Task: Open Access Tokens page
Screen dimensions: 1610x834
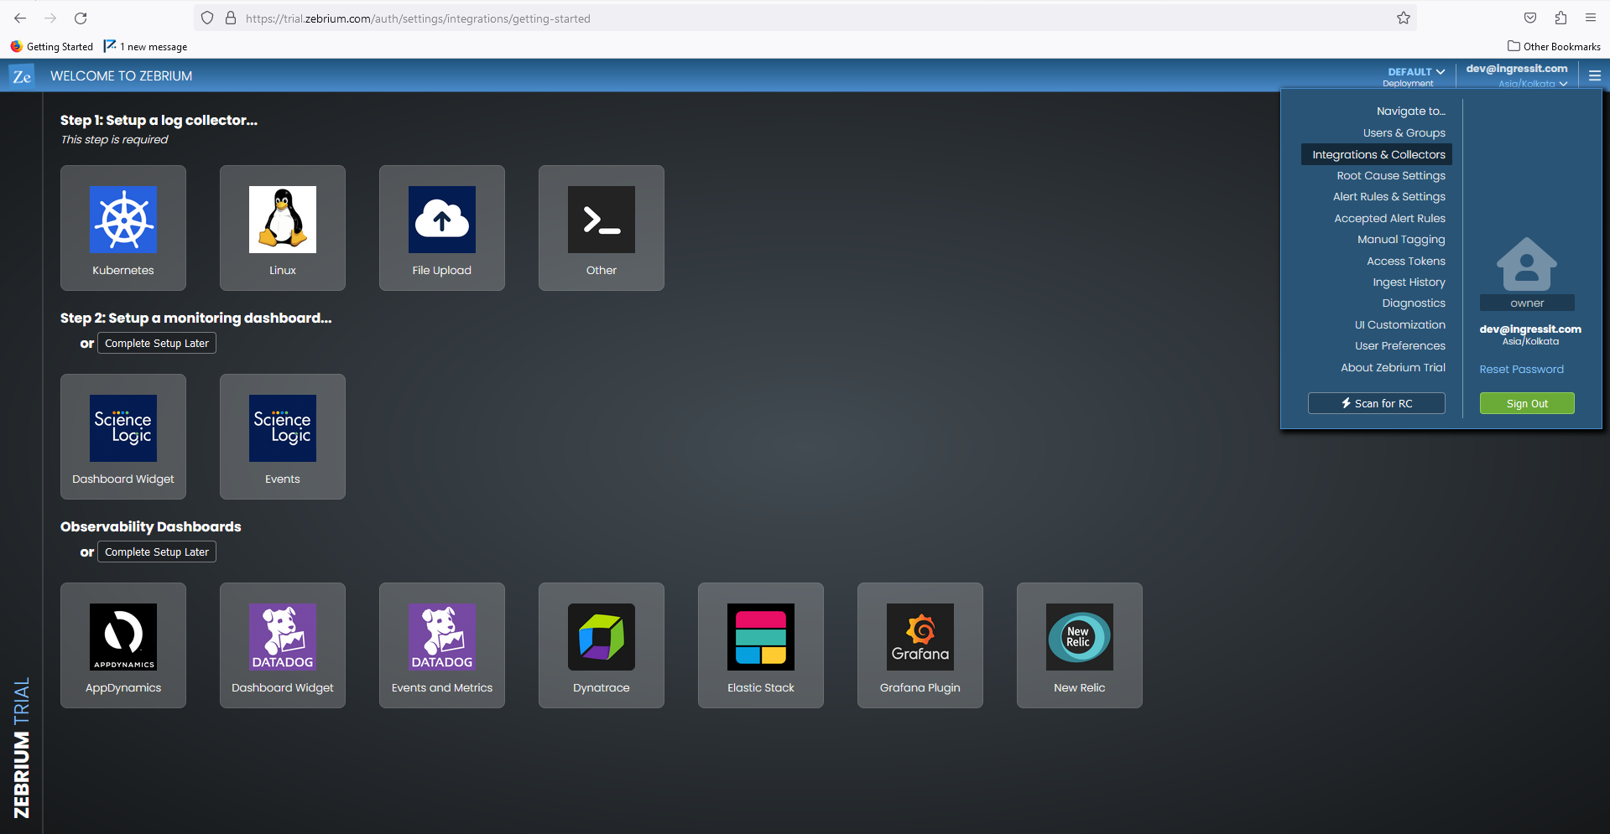Action: pos(1405,262)
